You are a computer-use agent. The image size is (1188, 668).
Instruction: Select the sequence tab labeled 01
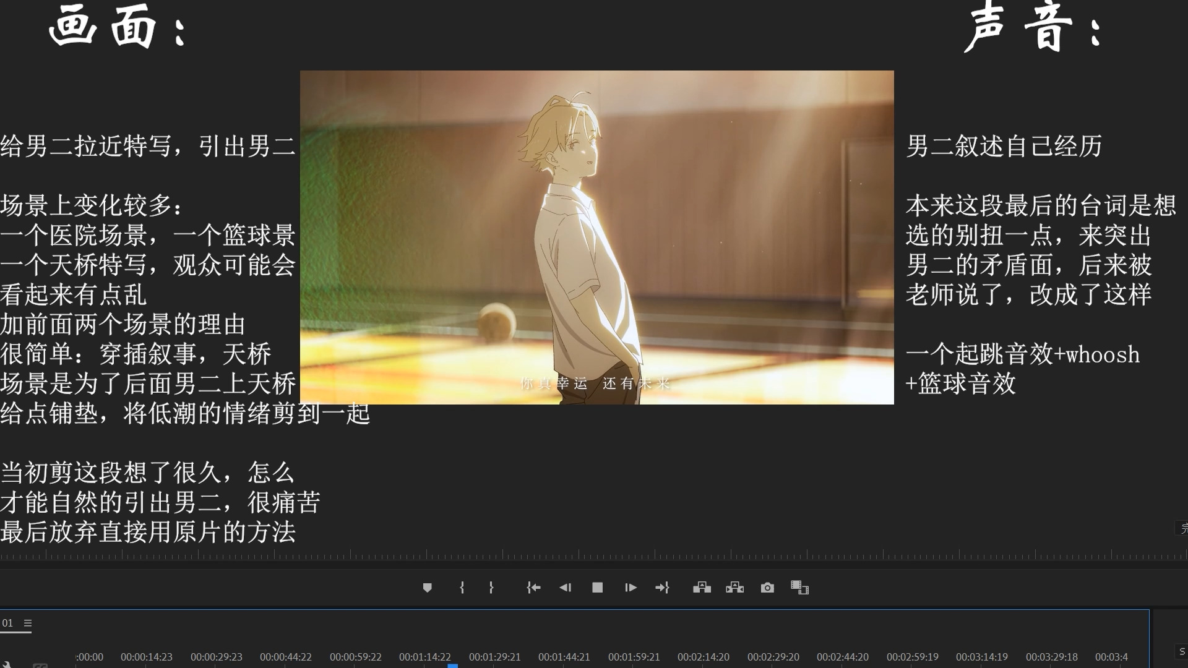point(7,623)
